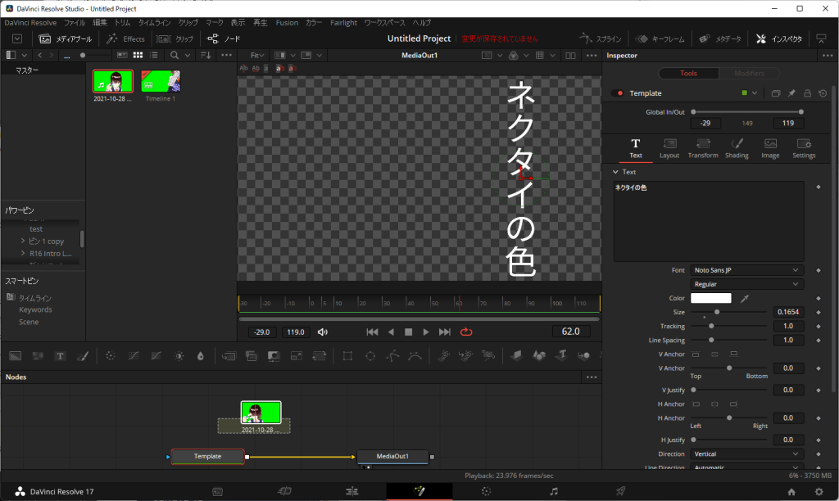
Task: Open the メタデータ panel
Action: coord(720,39)
